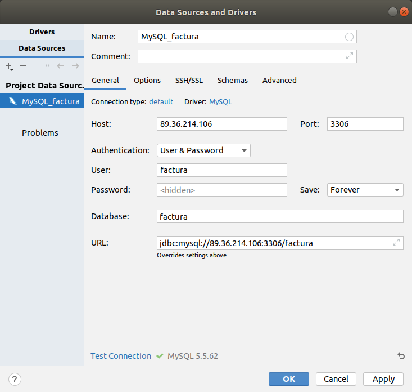This screenshot has width=412, height=392.
Task: Open the Advanced tab
Action: 279,80
